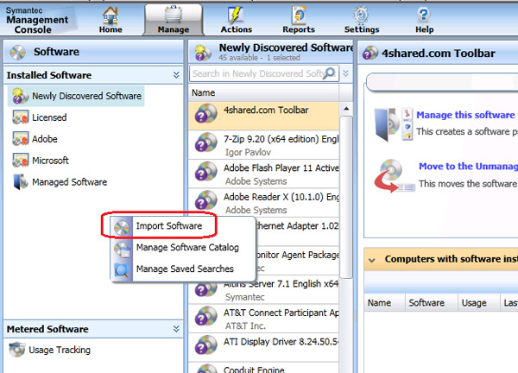Select Adobe Flash Player 11 ActiveX entry
This screenshot has width=518, height=373.
(x=263, y=174)
